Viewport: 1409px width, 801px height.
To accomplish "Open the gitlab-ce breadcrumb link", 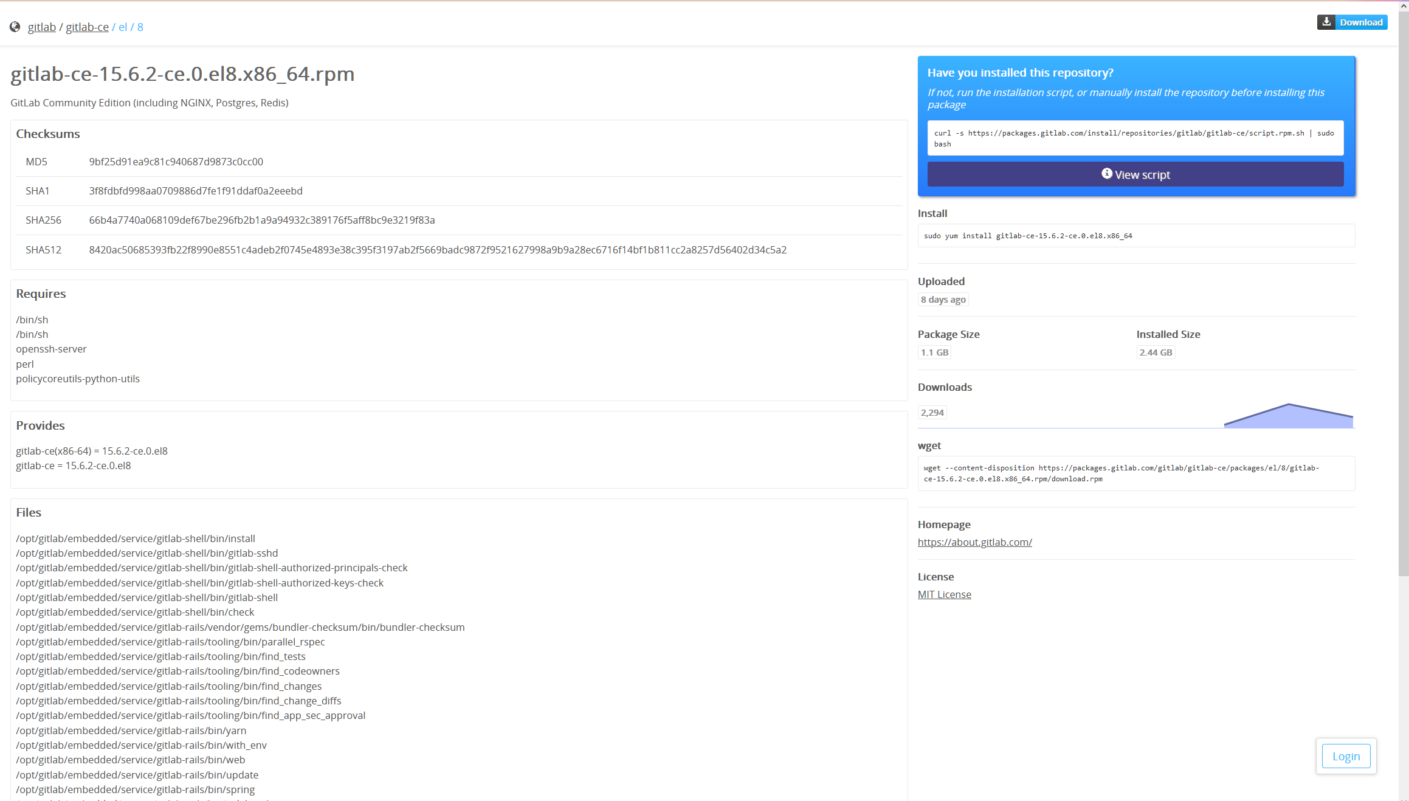I will pos(87,27).
